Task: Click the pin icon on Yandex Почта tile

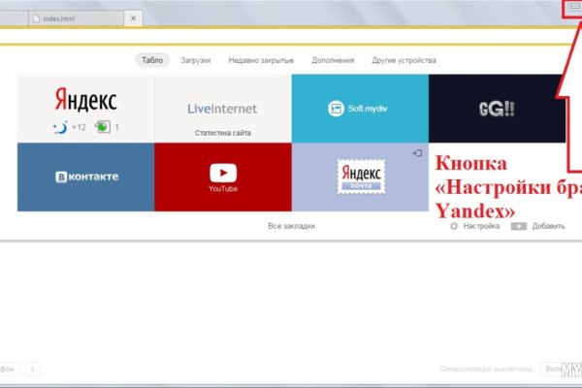Action: pos(416,153)
